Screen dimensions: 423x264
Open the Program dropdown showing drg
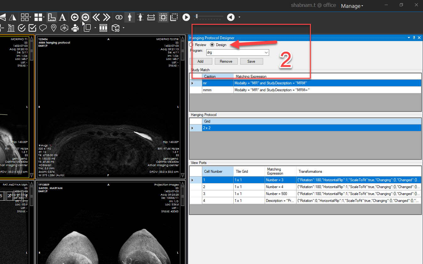tap(266, 52)
